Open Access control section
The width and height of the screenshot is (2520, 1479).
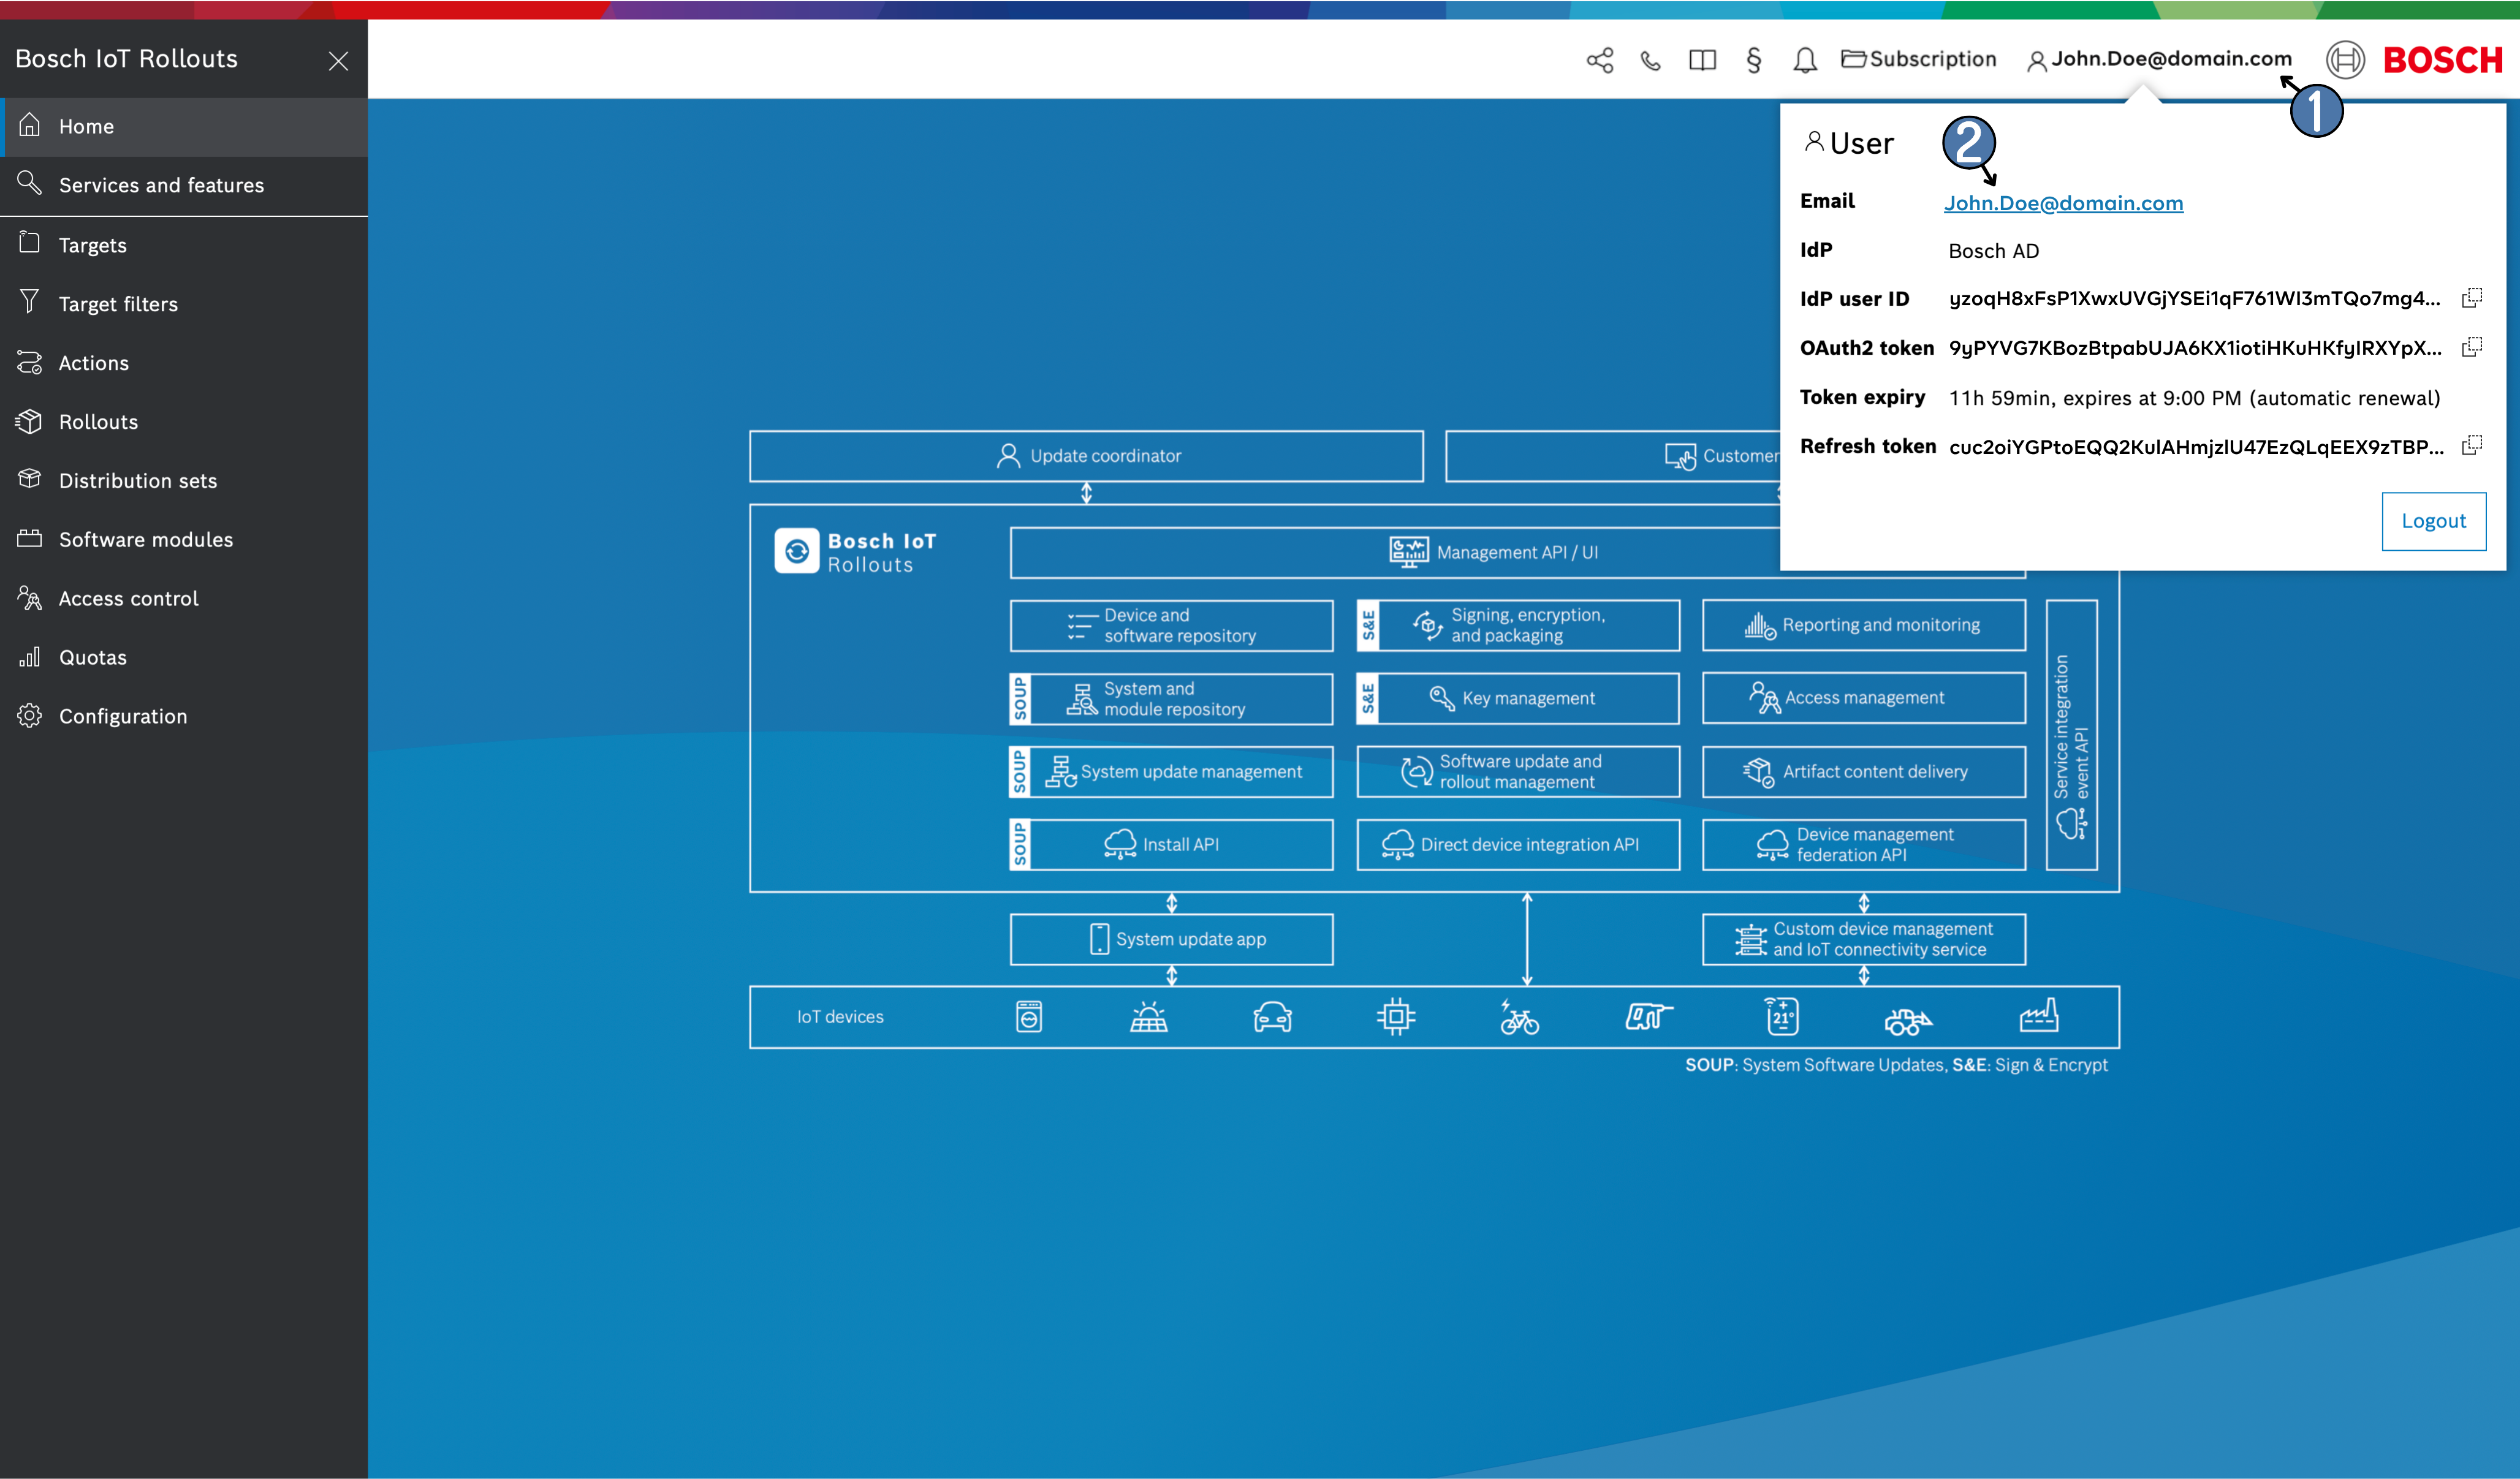point(128,599)
